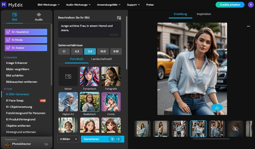Viewport: 255px width, 149px height.
Task: Select the 16:9 aspect ratio
Action: (x=103, y=51)
